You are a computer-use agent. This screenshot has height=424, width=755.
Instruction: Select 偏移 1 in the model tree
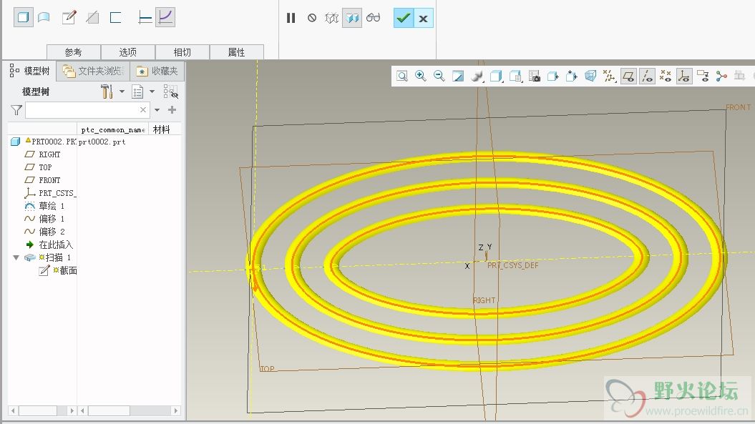44,219
